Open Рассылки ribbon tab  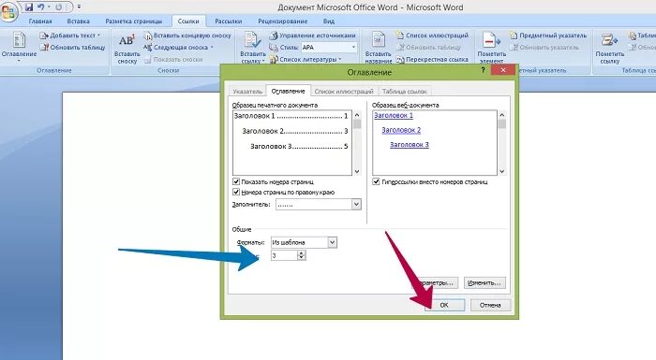[229, 21]
